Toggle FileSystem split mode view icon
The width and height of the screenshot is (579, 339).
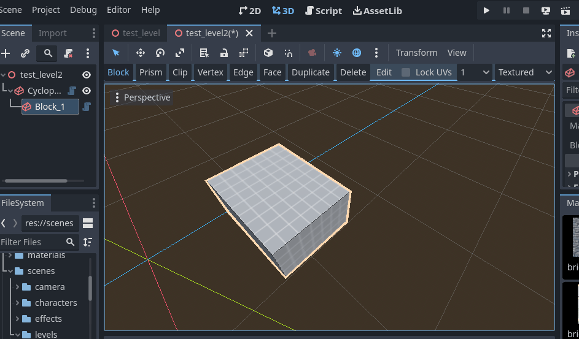(x=88, y=223)
